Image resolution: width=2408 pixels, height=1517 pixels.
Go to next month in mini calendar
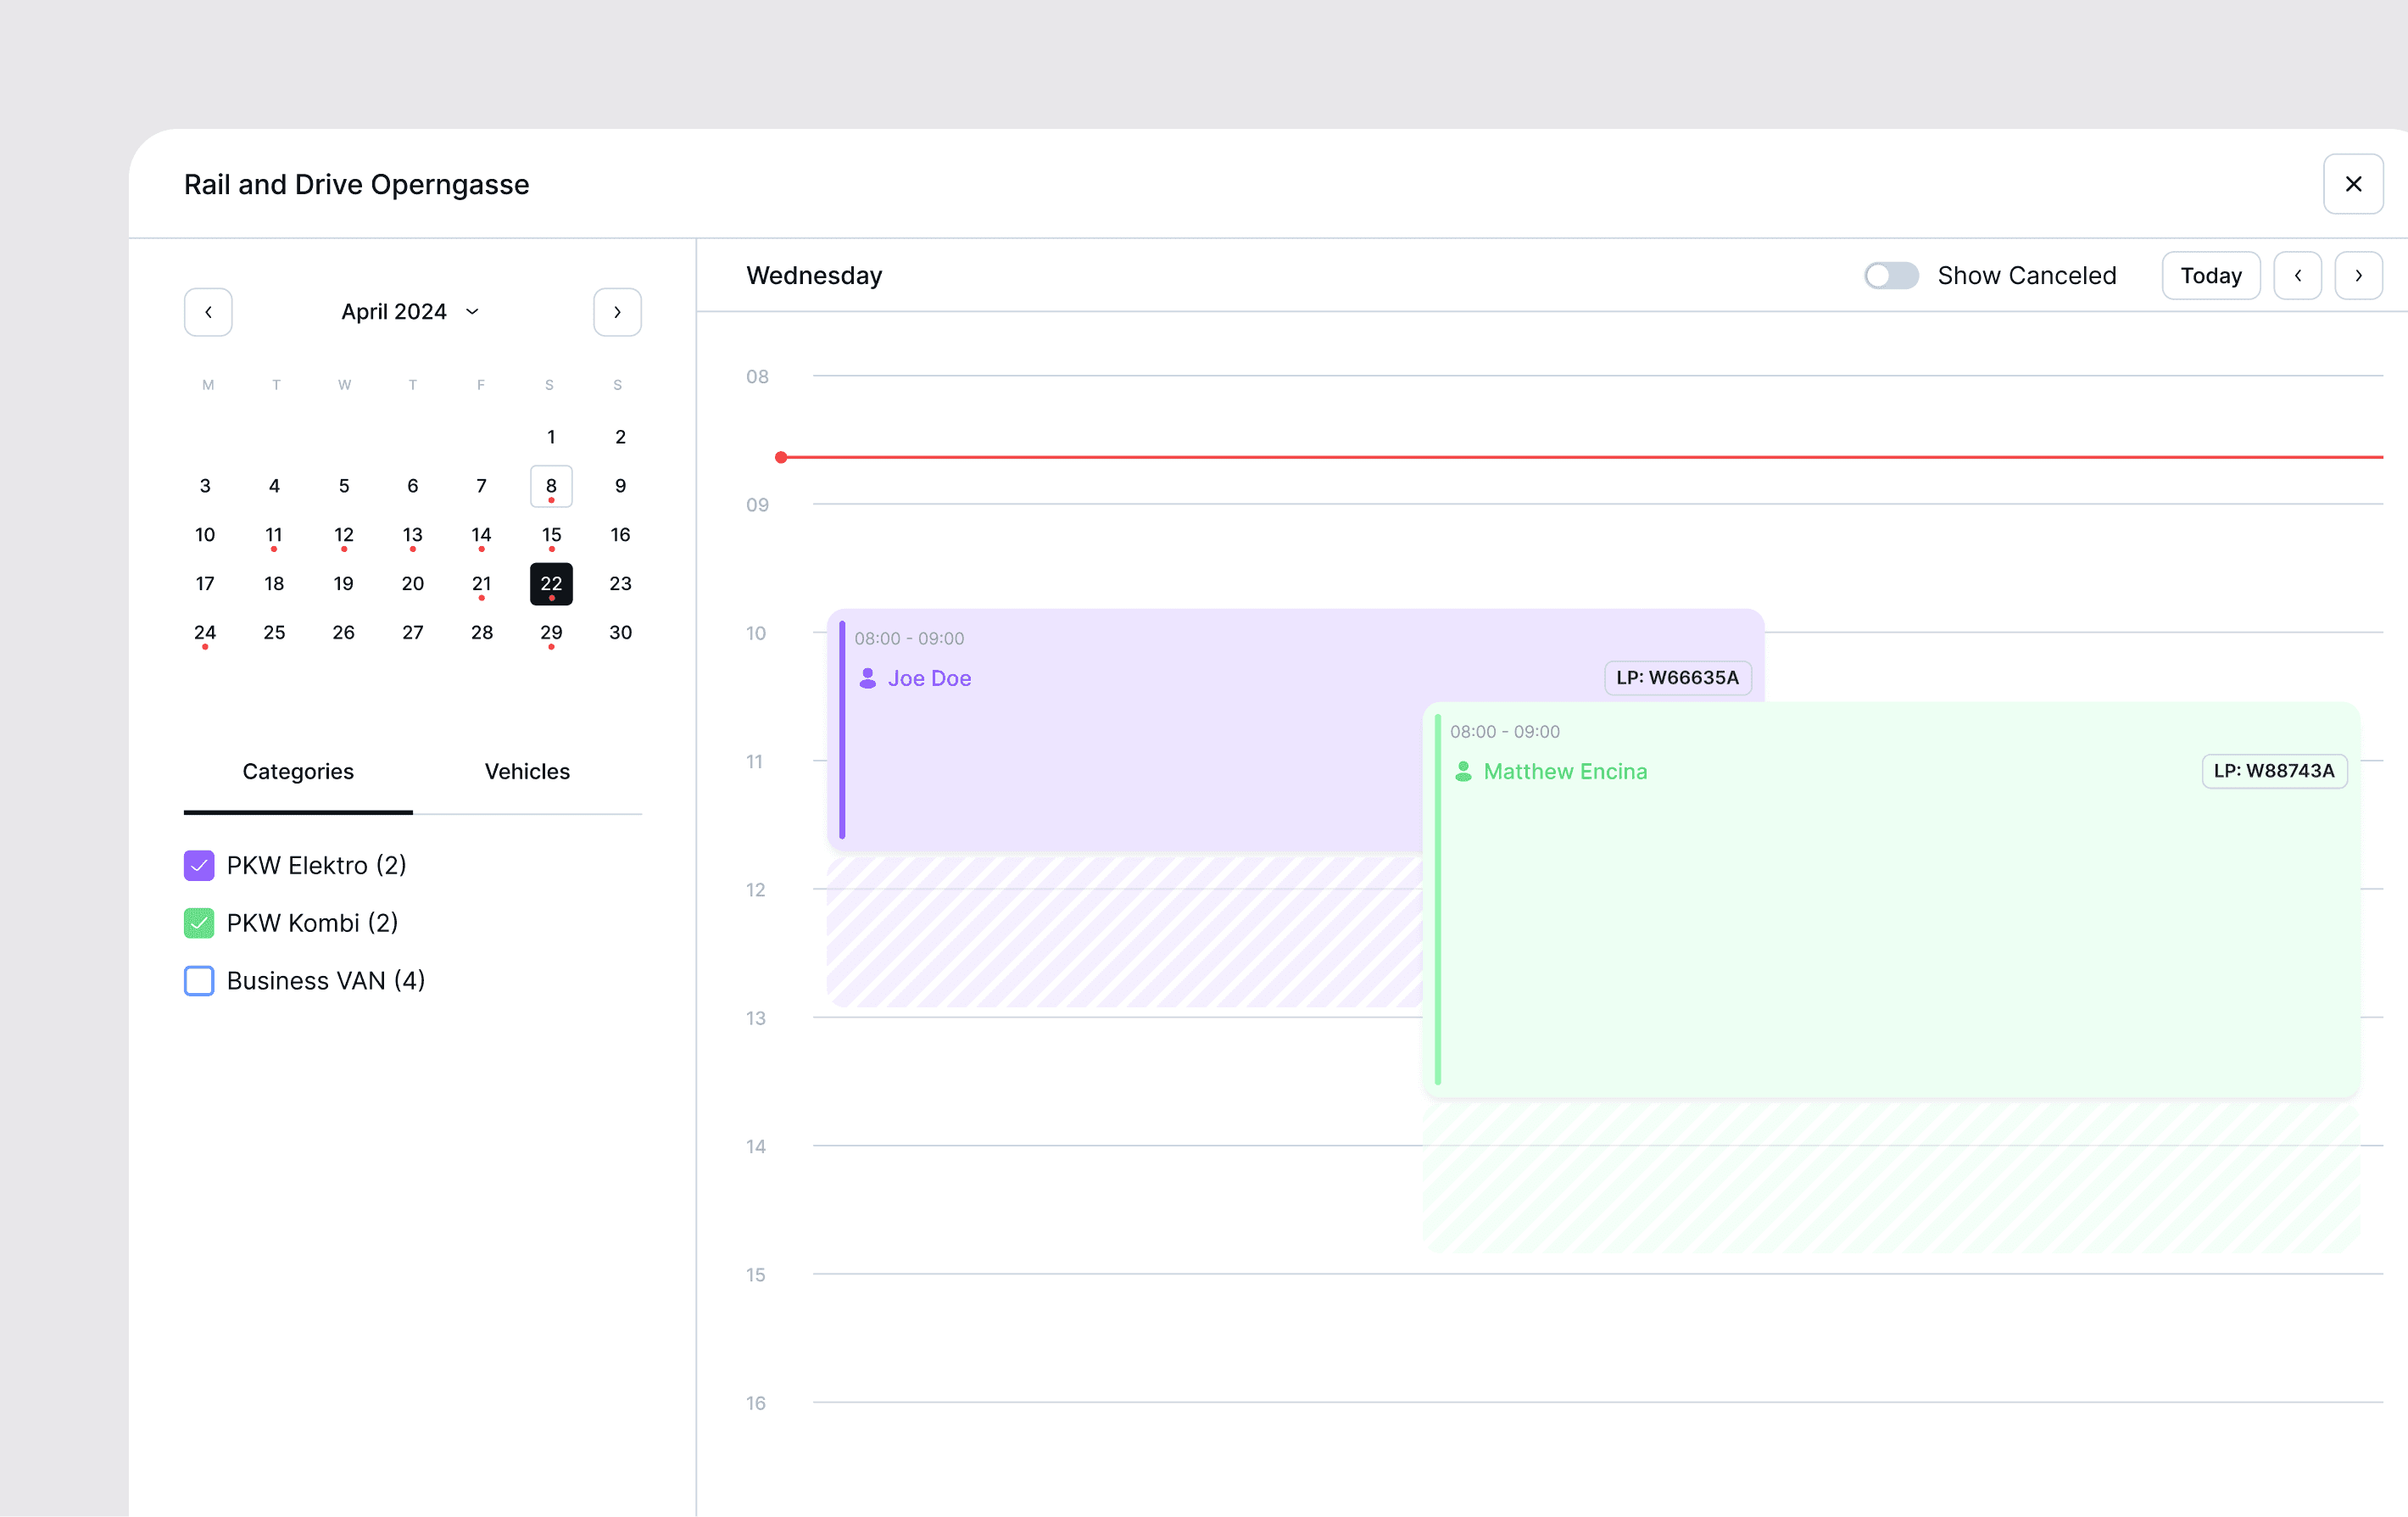[x=617, y=312]
